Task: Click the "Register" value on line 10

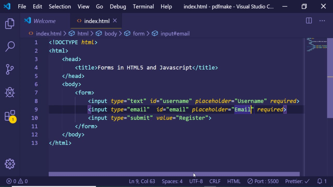Action: tap(192, 118)
